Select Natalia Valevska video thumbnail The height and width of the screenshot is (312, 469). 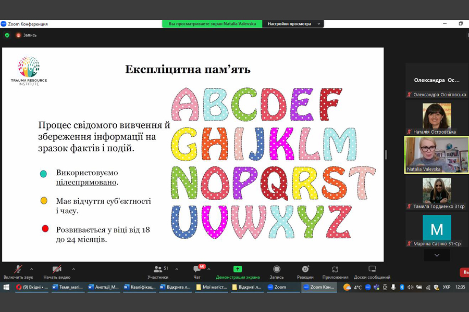point(436,154)
